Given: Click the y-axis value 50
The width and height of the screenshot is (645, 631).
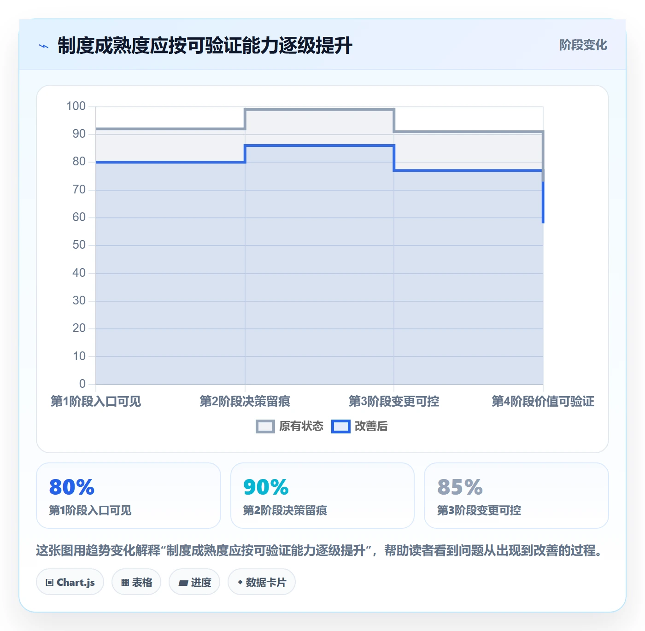Looking at the screenshot, I should (x=79, y=245).
